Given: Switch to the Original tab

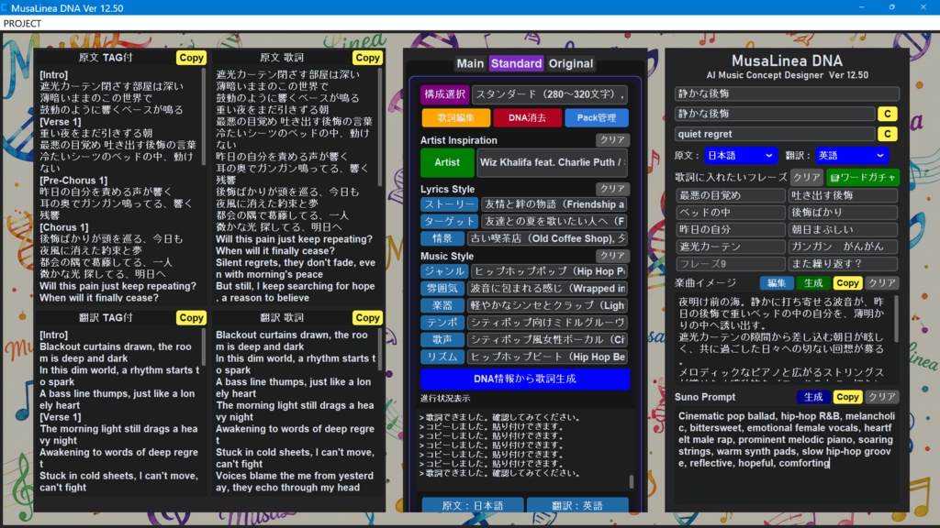Looking at the screenshot, I should click(571, 63).
